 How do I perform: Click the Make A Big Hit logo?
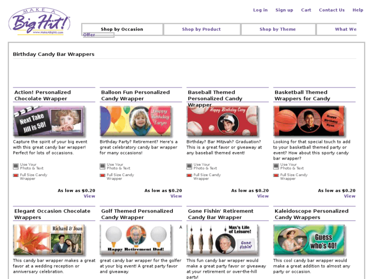pos(40,22)
